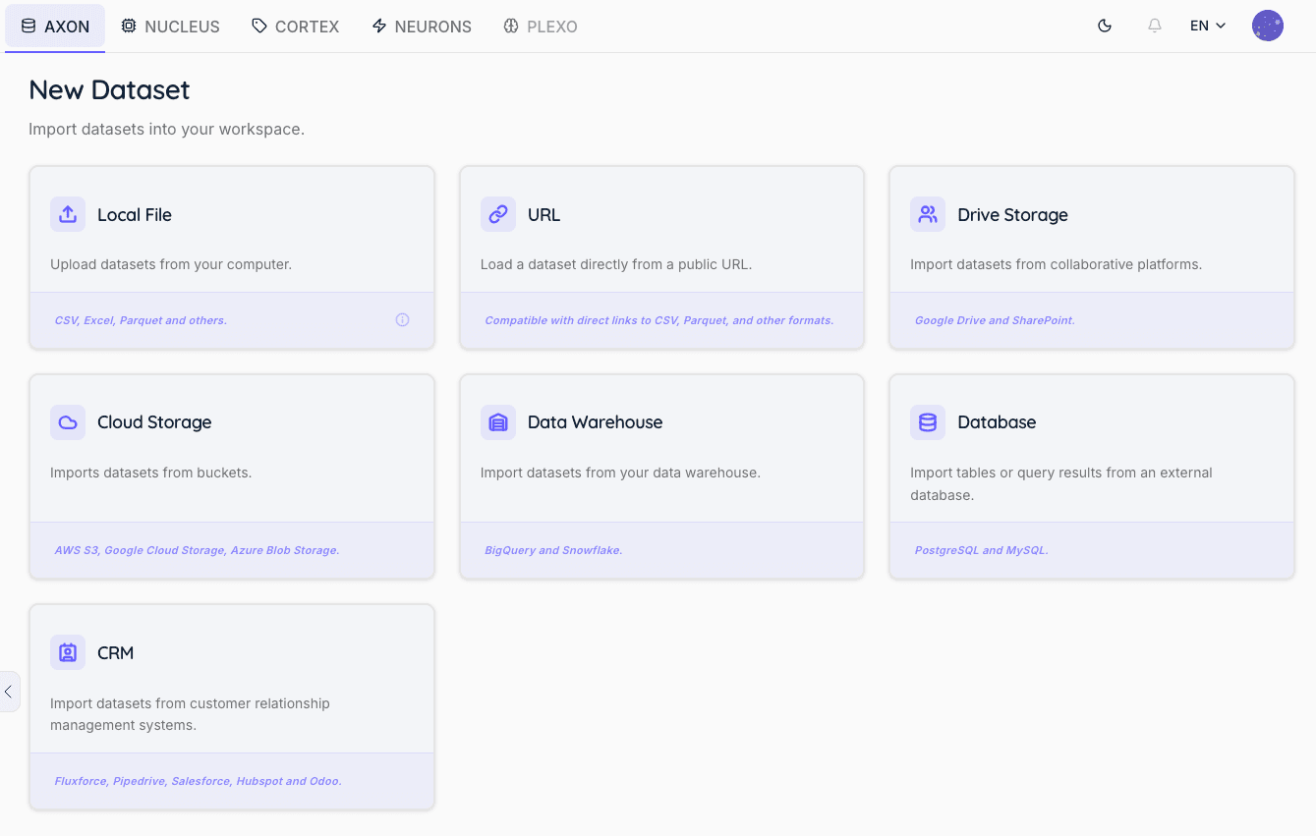Open the notifications bell

click(1155, 26)
